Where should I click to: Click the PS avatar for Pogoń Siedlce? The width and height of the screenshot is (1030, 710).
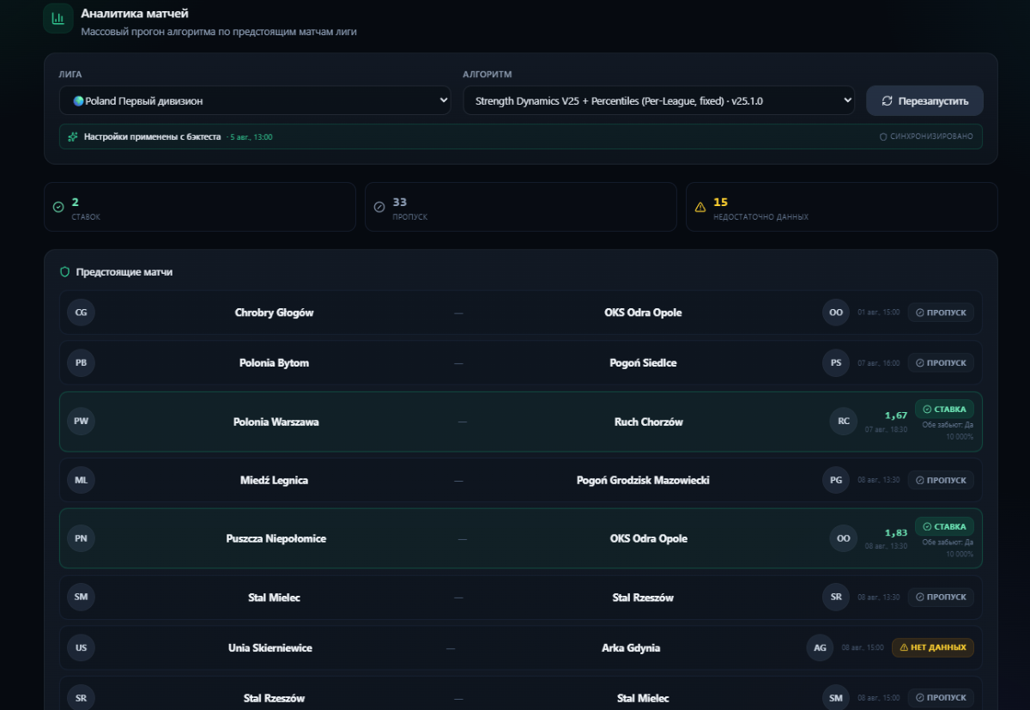(x=836, y=362)
